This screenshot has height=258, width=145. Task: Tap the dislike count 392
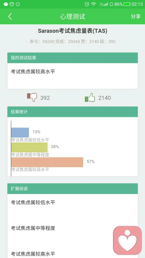pyautogui.click(x=45, y=98)
